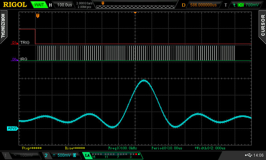Screen dimensions: 266x160
Task: Click the waveform memory overview bar
Action: pyautogui.click(x=135, y=7)
